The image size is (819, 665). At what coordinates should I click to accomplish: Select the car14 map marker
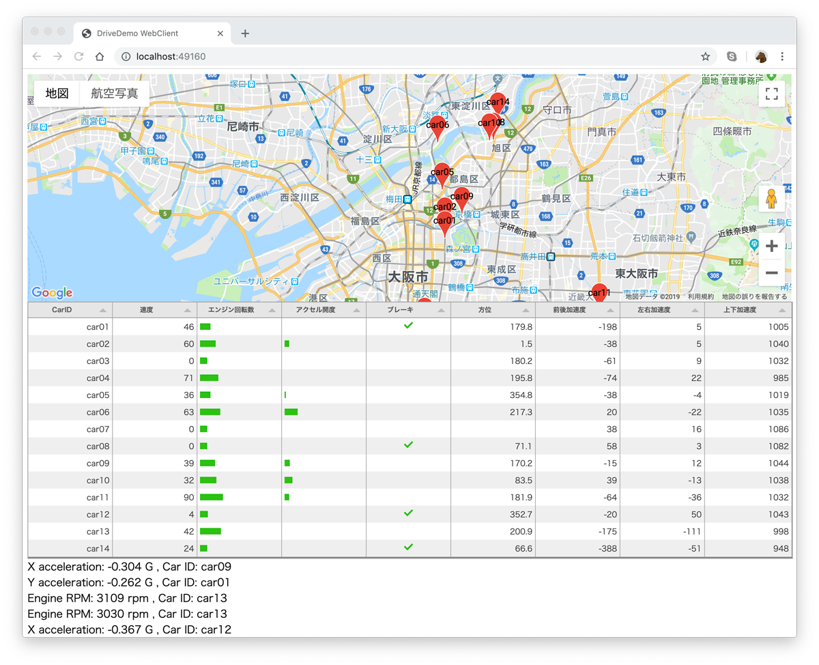498,104
